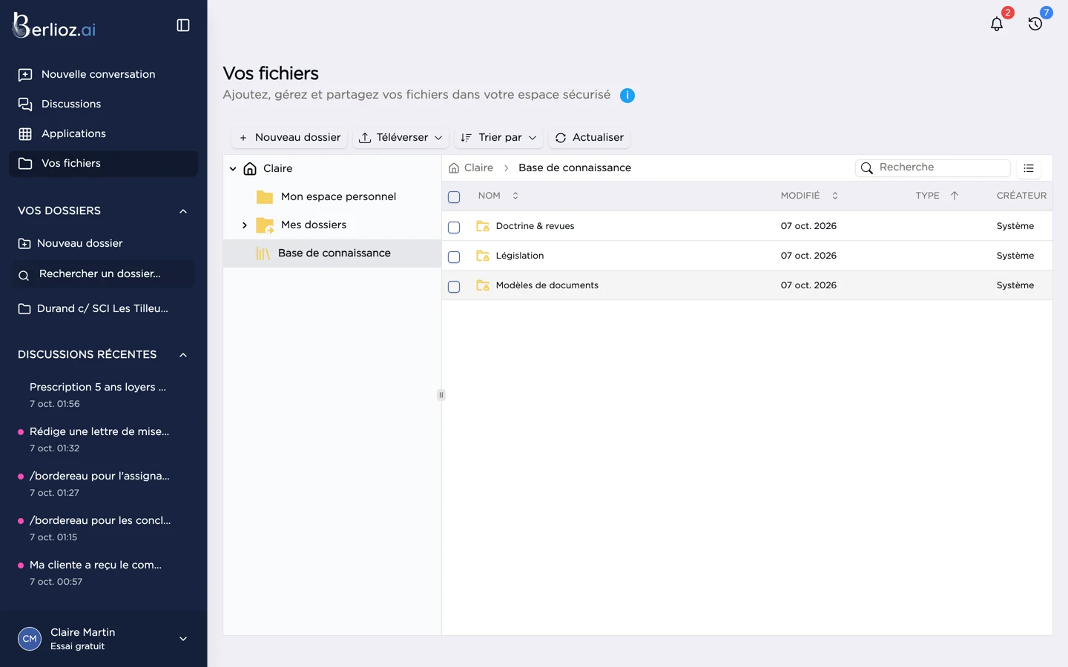This screenshot has height=667, width=1068.
Task: Go to Discussions
Action: click(103, 104)
